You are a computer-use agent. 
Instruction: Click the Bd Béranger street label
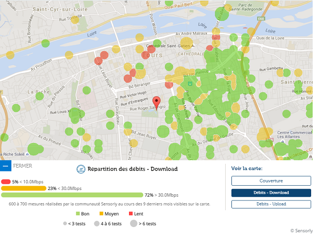click(139, 85)
